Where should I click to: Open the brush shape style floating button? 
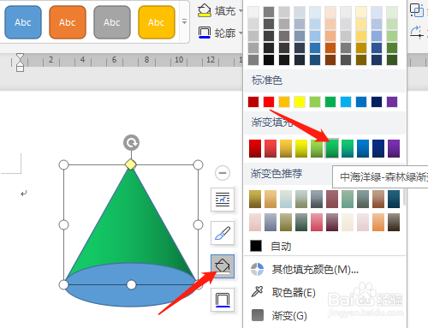click(223, 233)
